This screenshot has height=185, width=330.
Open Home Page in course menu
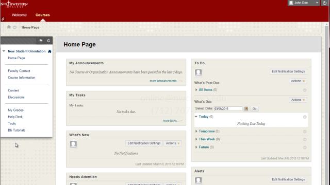16,58
